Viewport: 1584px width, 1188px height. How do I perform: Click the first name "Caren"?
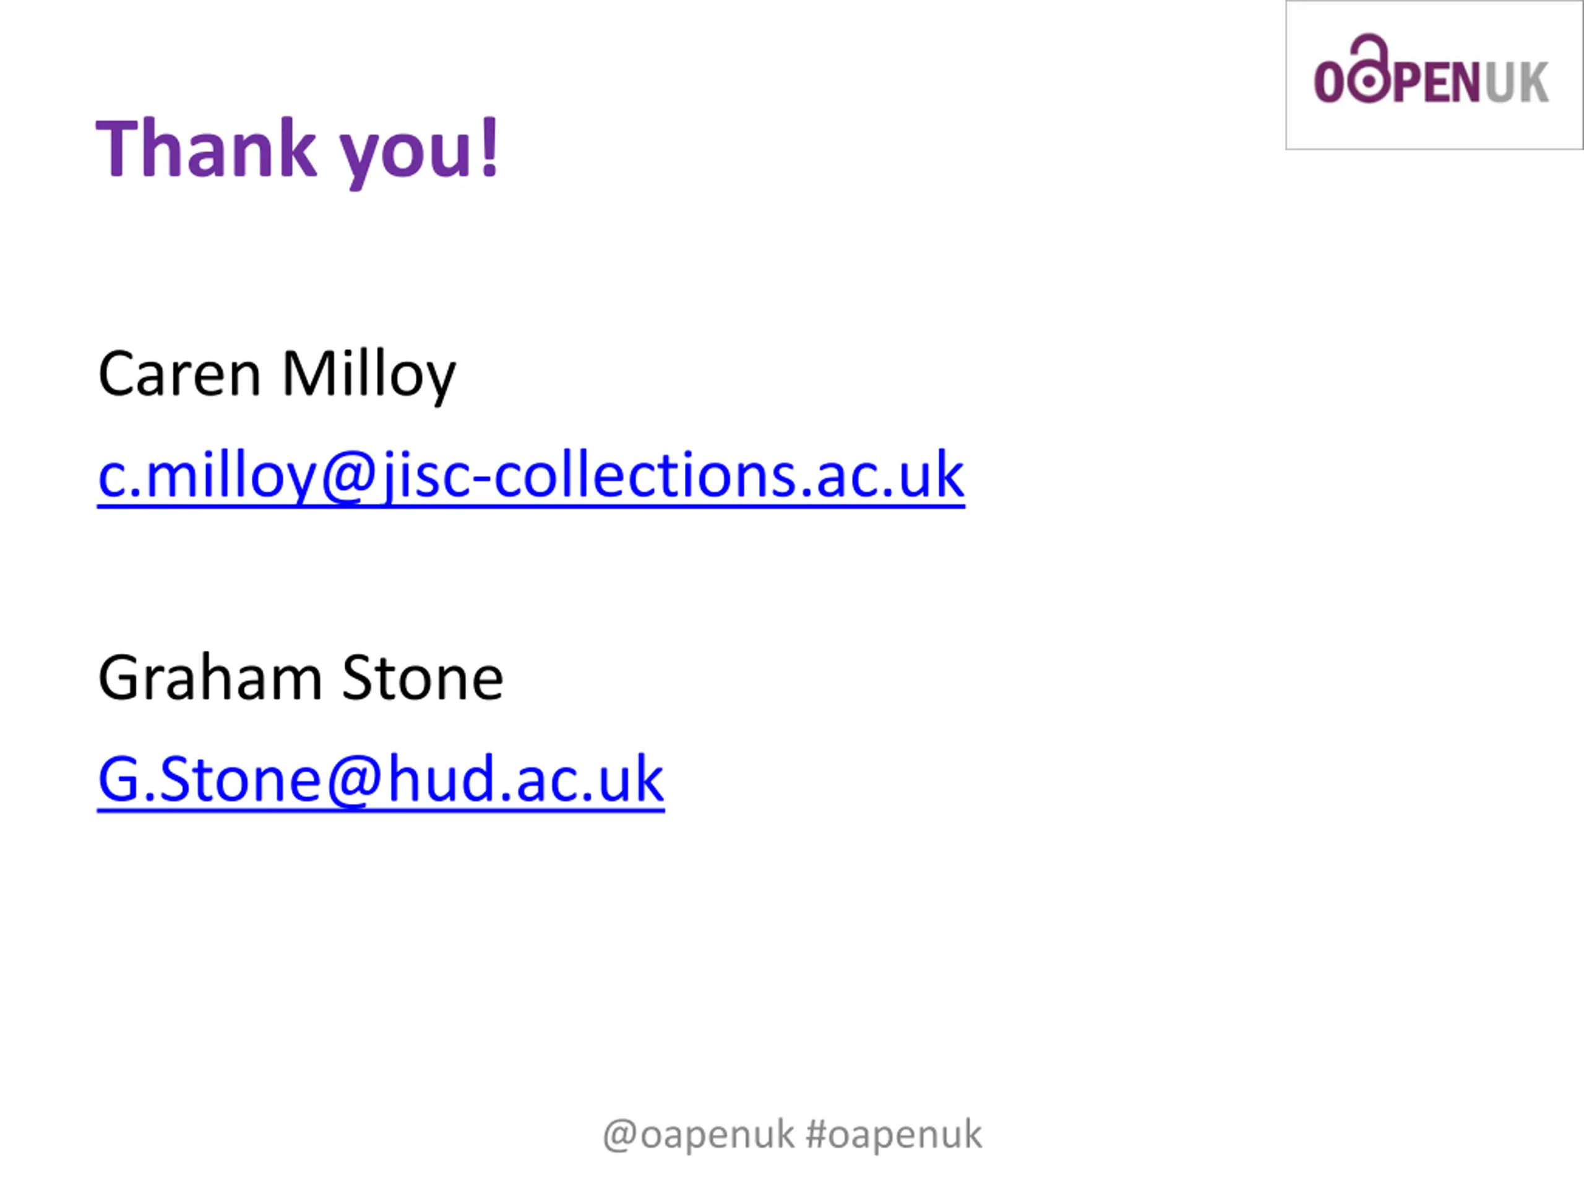coord(179,374)
